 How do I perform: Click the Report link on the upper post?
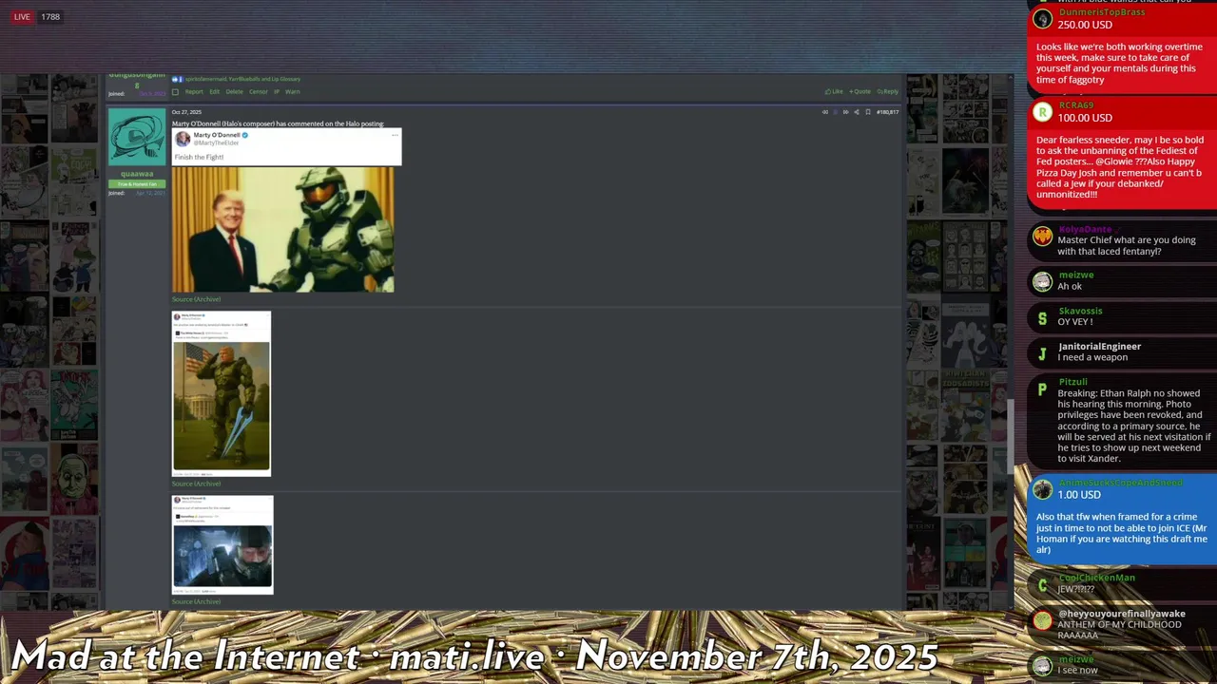coord(194,92)
